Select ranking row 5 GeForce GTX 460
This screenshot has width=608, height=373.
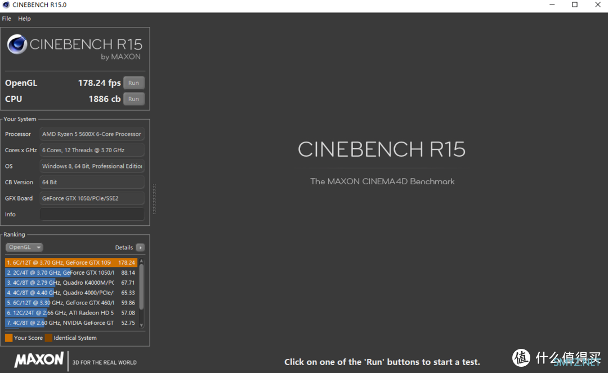pos(71,303)
